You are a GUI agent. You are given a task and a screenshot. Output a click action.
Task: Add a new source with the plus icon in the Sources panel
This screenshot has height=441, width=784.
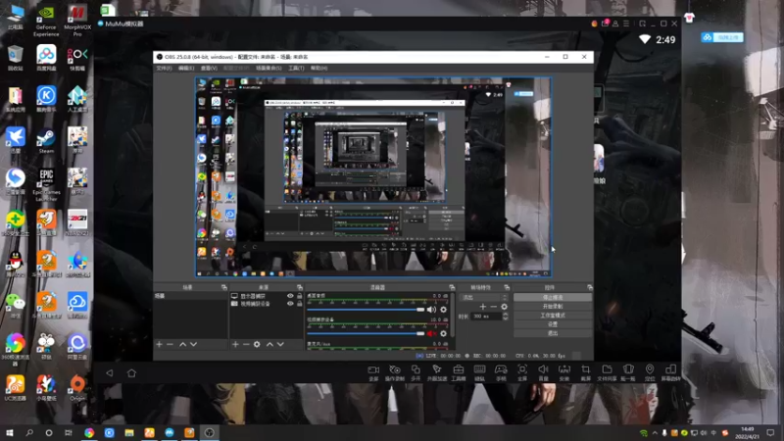(235, 345)
